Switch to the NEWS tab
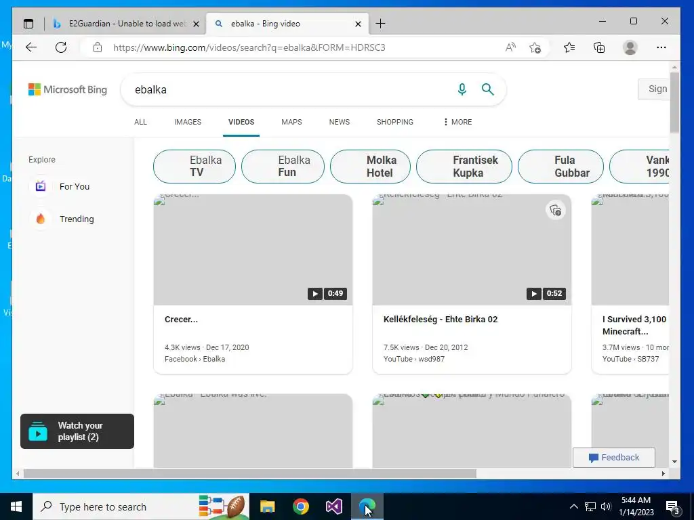Screen dimensions: 694x520 coord(340,122)
